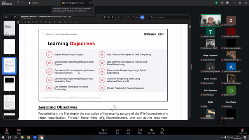Toggle the PDF sidebar view button
249x140 pixels.
pyautogui.click(x=16, y=17)
